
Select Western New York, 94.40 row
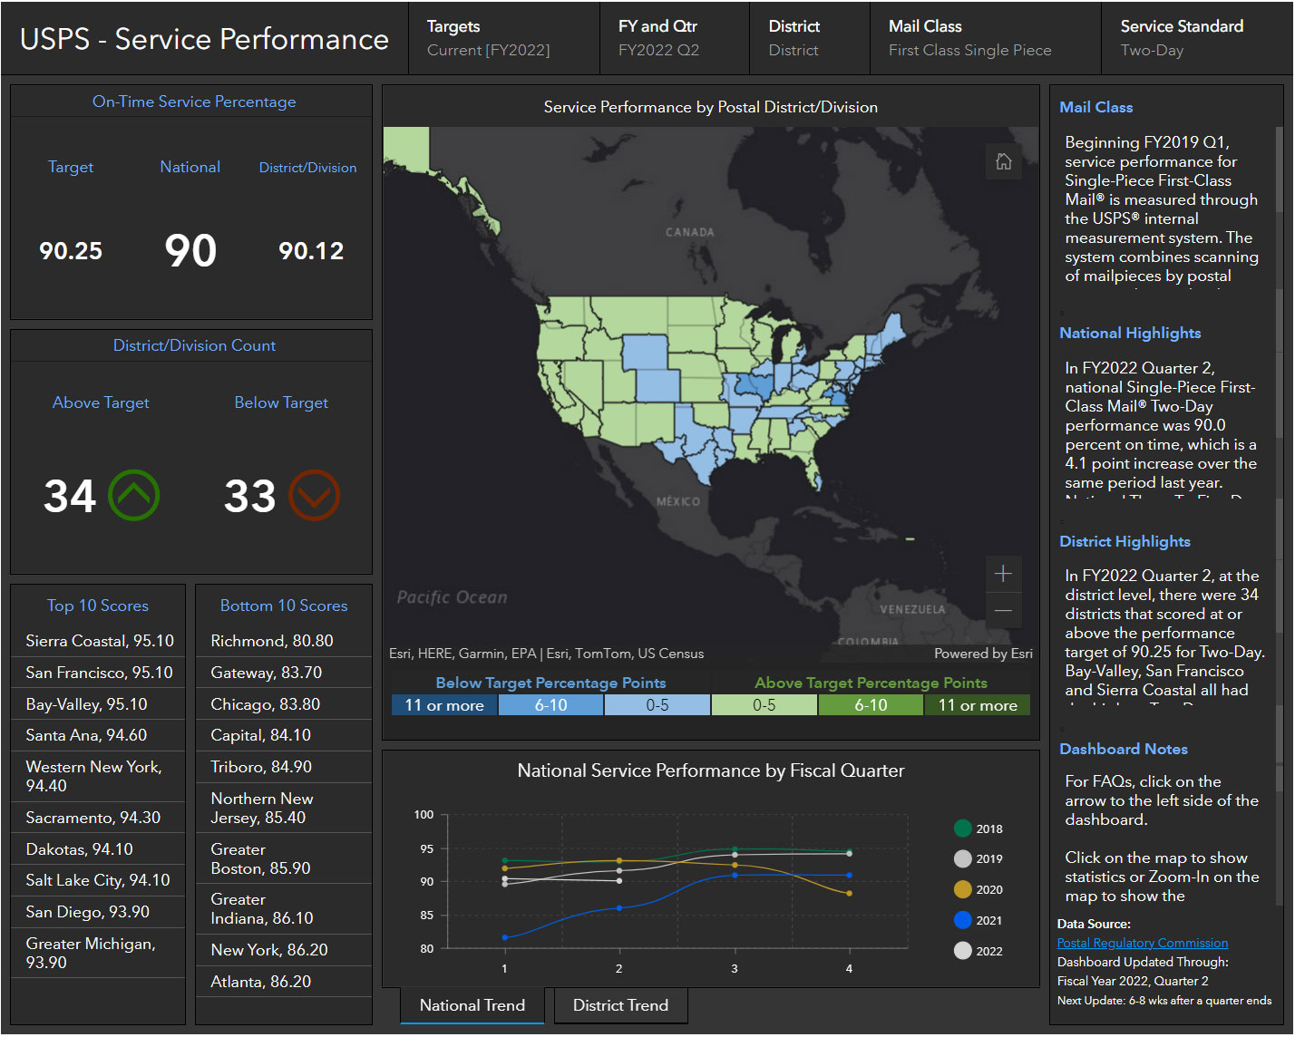98,776
